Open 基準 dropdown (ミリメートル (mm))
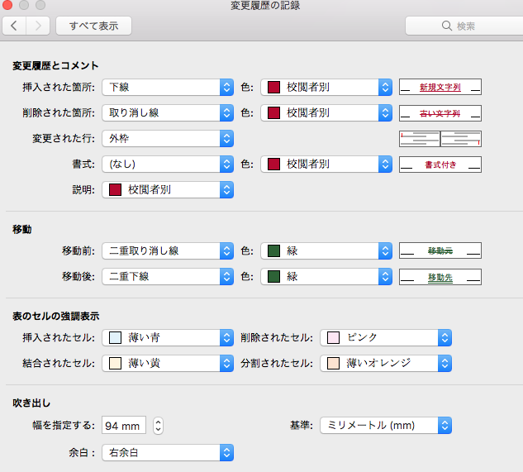523x472 pixels. (x=386, y=425)
